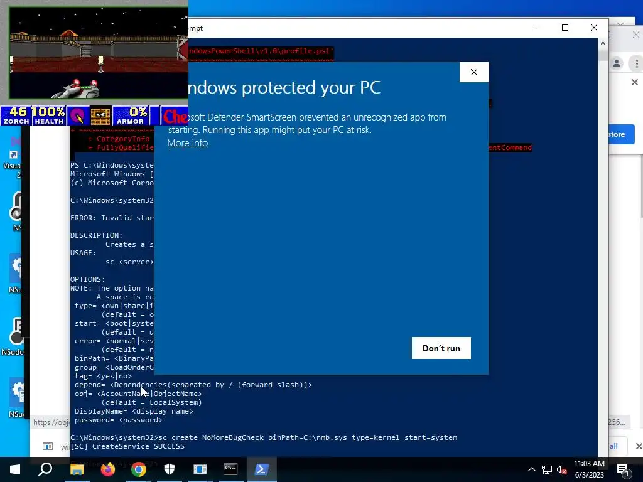Dismiss the Chrome side banner X
The width and height of the screenshot is (643, 482).
point(635,82)
